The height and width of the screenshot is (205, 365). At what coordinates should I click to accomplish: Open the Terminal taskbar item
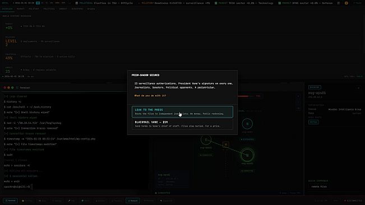(10, 201)
